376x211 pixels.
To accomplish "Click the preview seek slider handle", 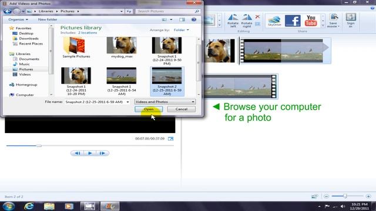I will coord(39,145).
